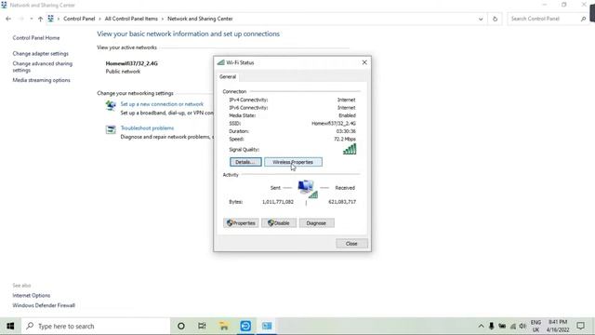
Task: Open Change adapter settings
Action: [41, 54]
